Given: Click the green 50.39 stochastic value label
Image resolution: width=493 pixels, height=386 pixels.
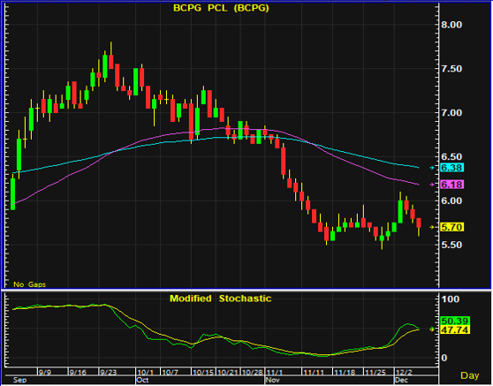Looking at the screenshot, I should (x=455, y=321).
